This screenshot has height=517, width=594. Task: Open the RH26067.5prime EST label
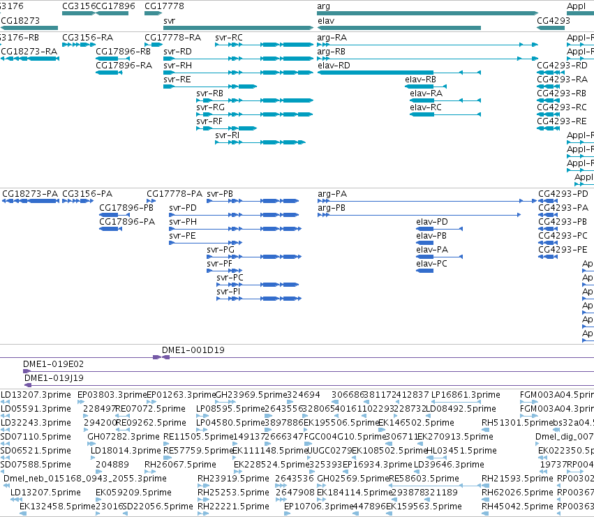[180, 465]
